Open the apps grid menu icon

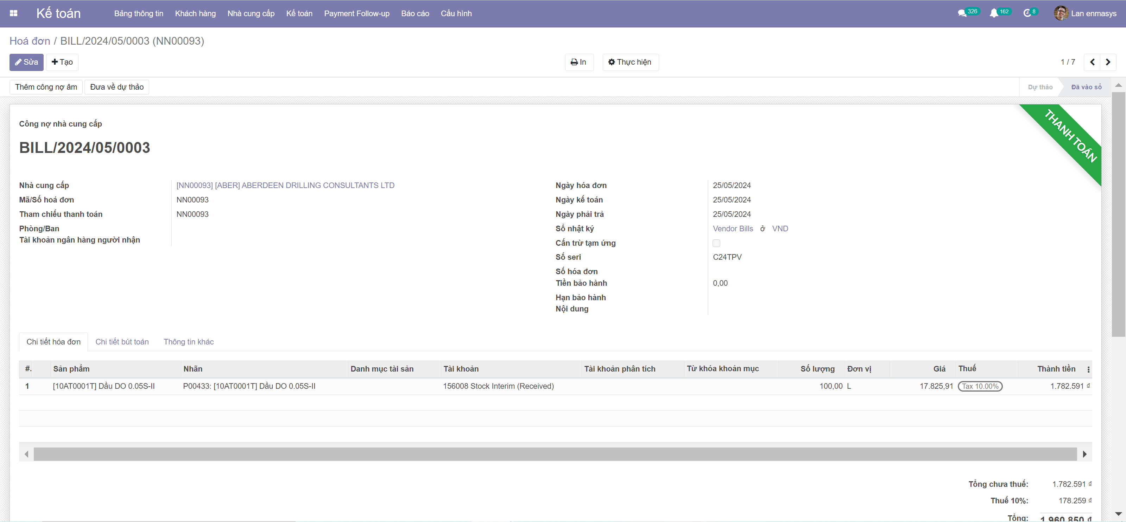click(14, 13)
